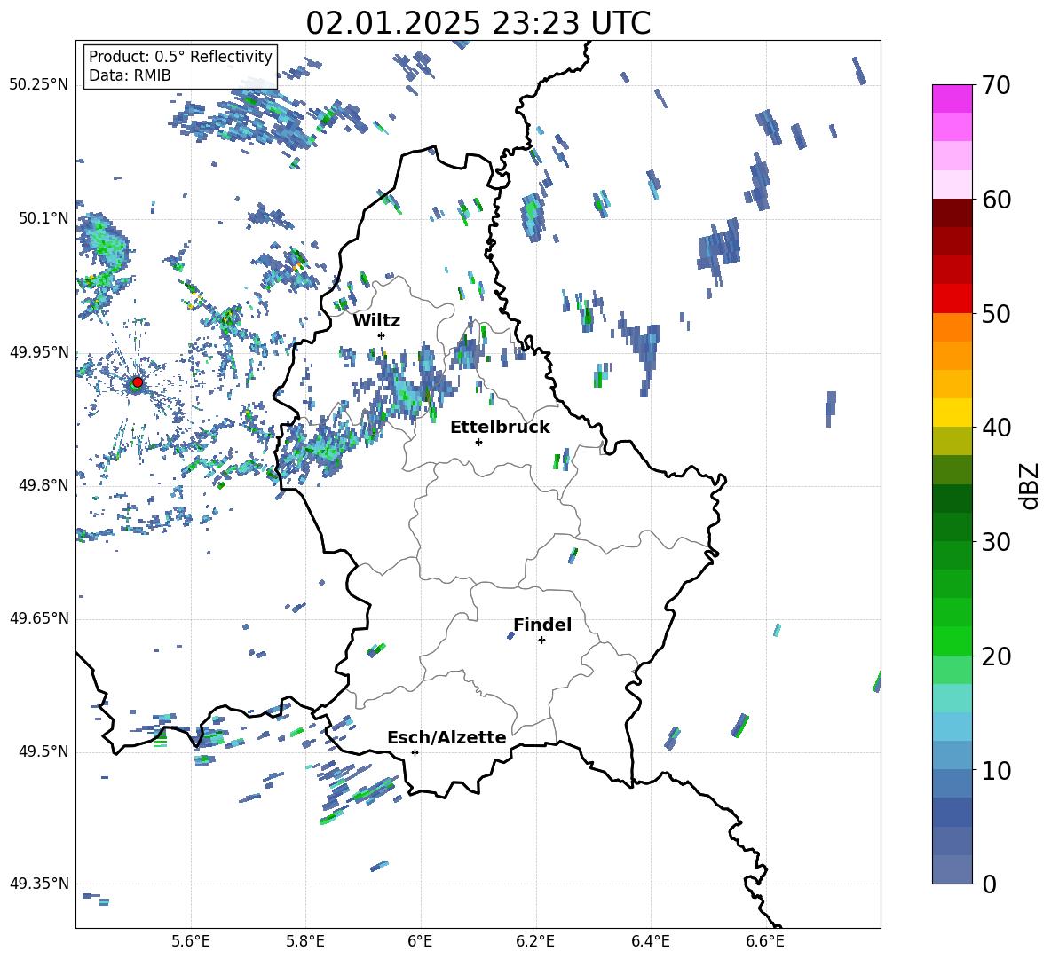
Task: Click colorbar tick label 20
Action: pos(996,656)
